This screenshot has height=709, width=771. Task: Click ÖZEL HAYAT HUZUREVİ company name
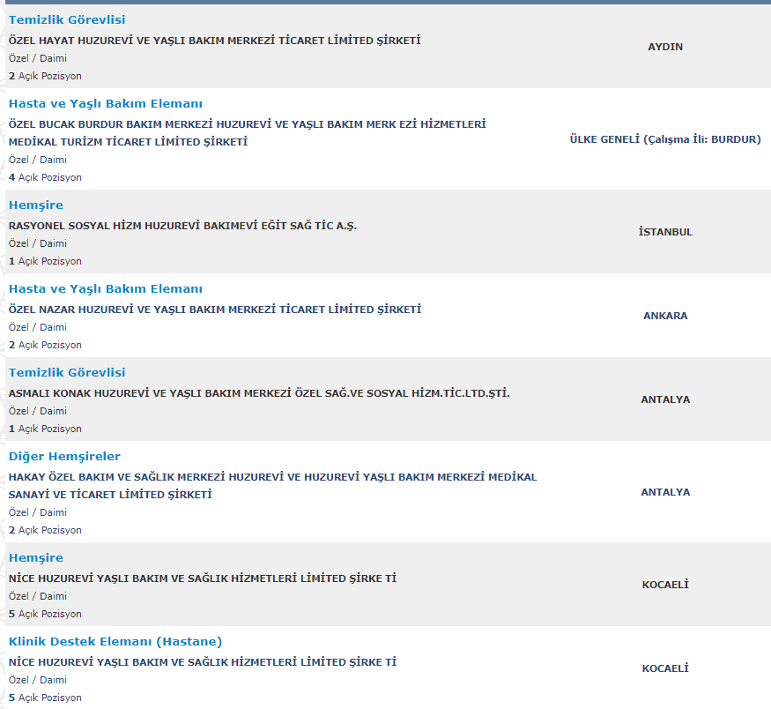[214, 41]
